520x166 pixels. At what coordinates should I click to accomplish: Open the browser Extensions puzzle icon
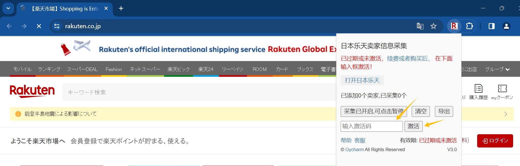[469, 26]
